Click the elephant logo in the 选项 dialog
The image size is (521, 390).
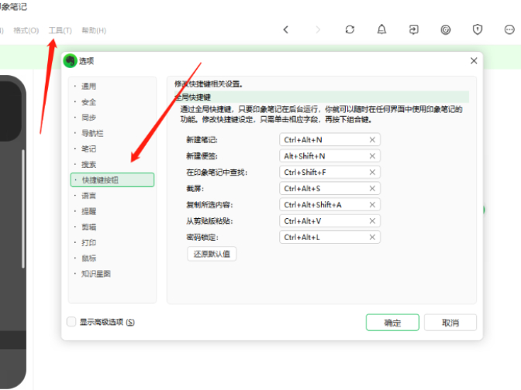click(x=70, y=60)
